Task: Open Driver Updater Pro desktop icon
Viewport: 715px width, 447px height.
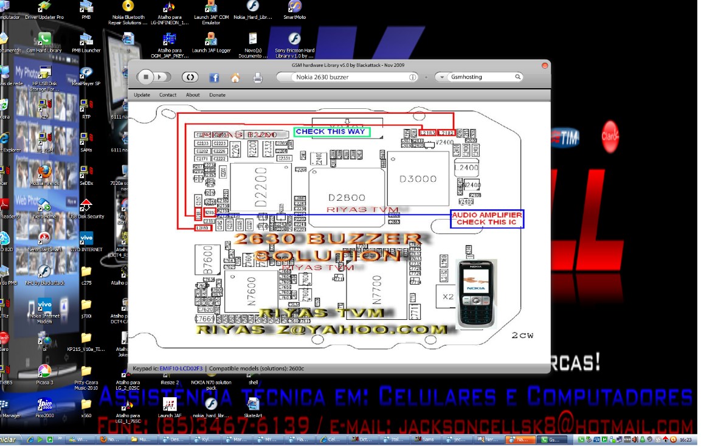Action: point(44,10)
